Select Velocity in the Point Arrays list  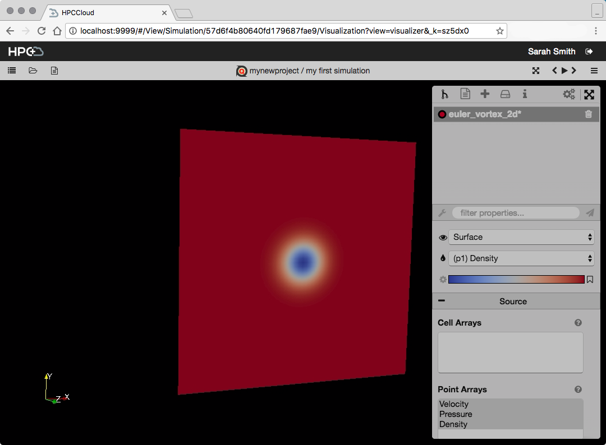pyautogui.click(x=454, y=404)
